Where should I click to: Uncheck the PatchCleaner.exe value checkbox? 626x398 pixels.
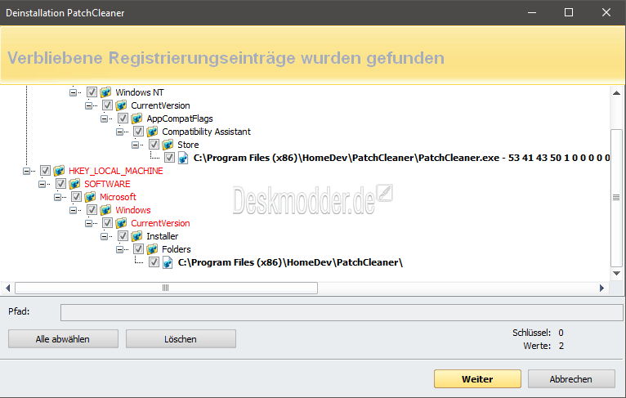(x=170, y=158)
